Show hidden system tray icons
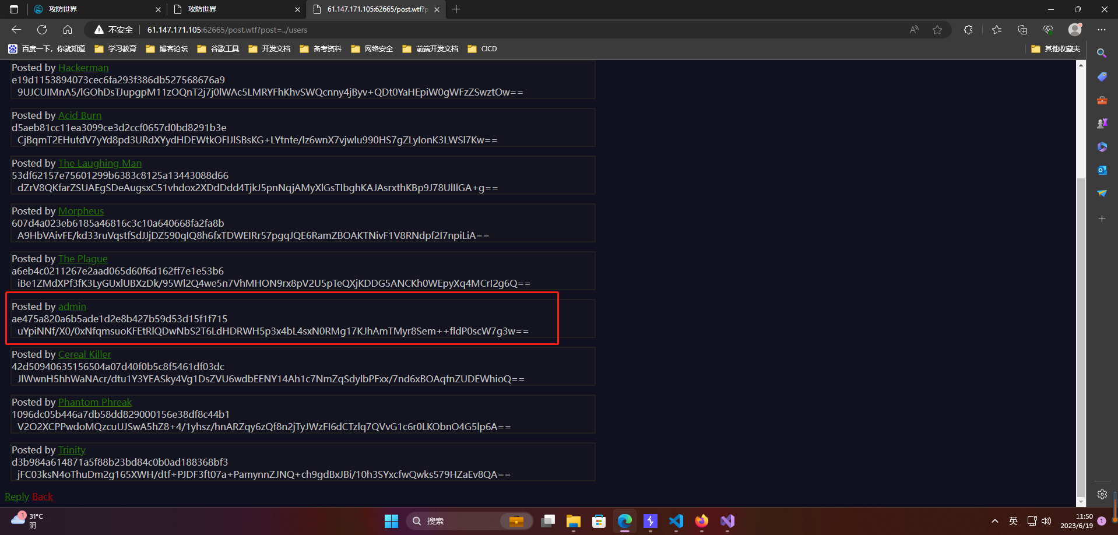 [x=995, y=521]
